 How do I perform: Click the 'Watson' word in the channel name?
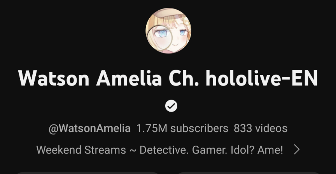pos(54,78)
